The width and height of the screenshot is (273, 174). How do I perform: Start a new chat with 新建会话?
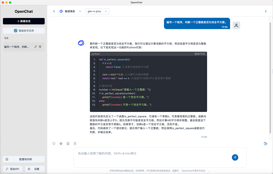(24, 21)
